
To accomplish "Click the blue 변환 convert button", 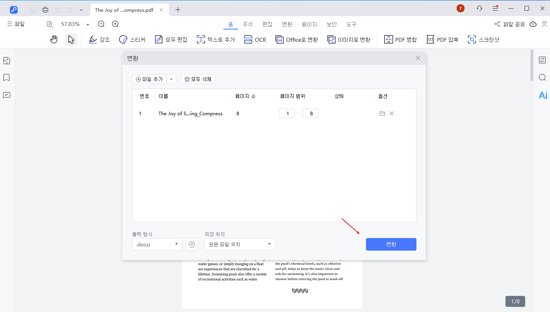I will click(x=391, y=244).
